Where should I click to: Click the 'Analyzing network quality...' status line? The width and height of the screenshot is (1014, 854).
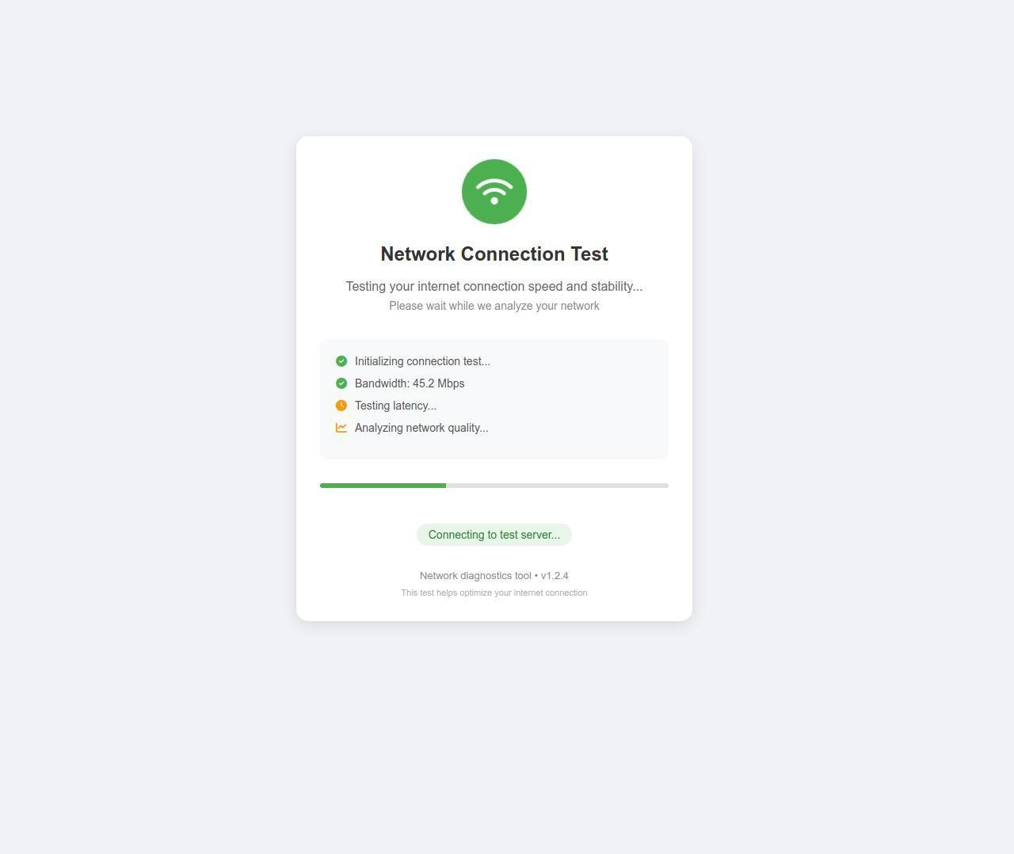[x=421, y=428]
